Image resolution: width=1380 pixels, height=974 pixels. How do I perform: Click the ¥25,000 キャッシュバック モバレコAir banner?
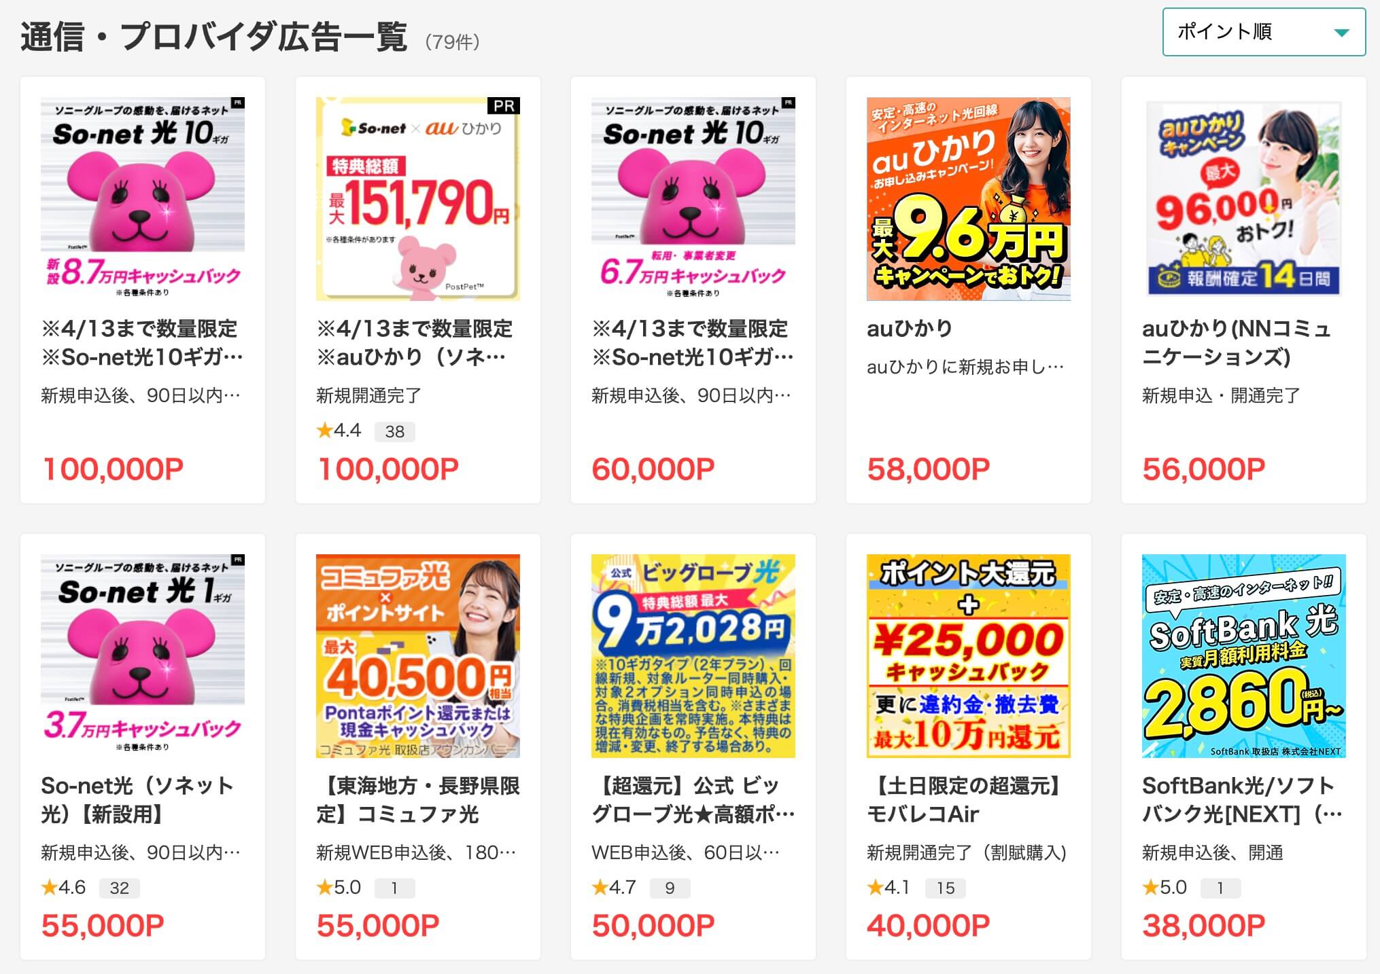969,655
